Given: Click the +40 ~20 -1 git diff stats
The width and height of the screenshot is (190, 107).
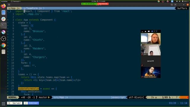Looking at the screenshot, I should pyautogui.click(x=28, y=97).
